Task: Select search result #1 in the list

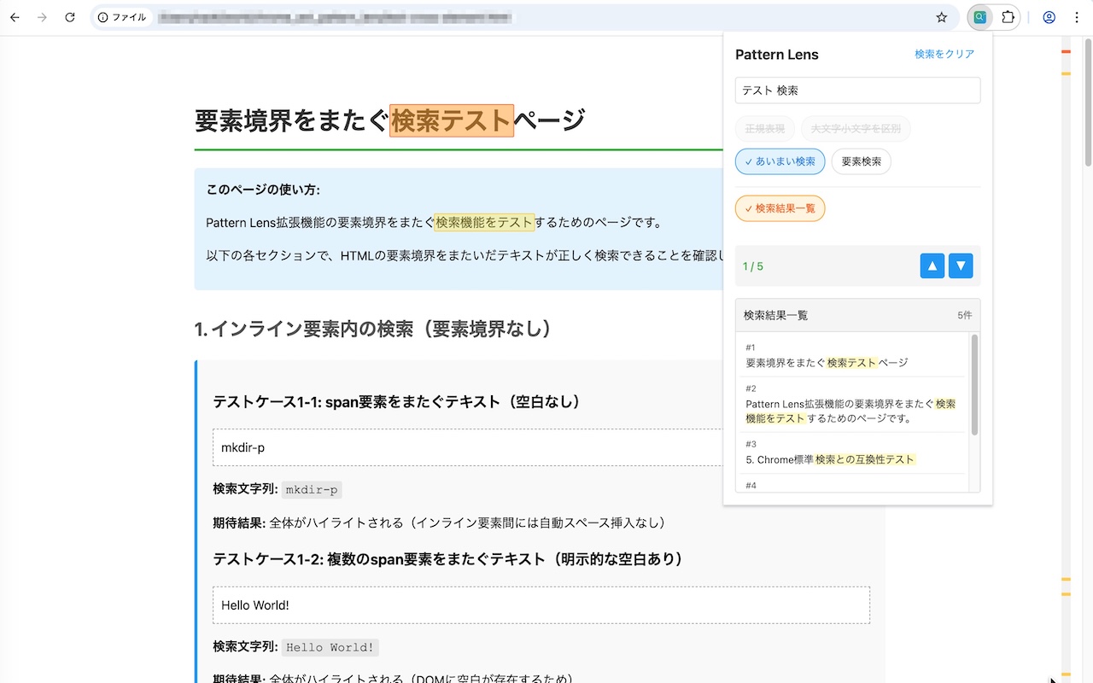Action: pos(854,356)
